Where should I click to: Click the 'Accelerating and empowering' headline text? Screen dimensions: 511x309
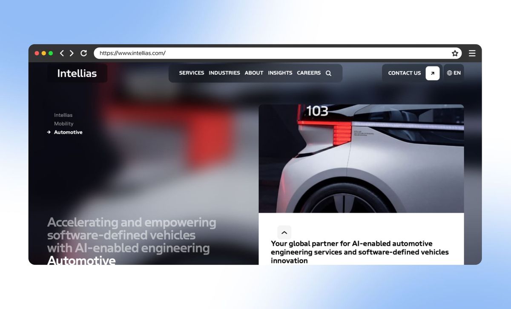click(132, 235)
